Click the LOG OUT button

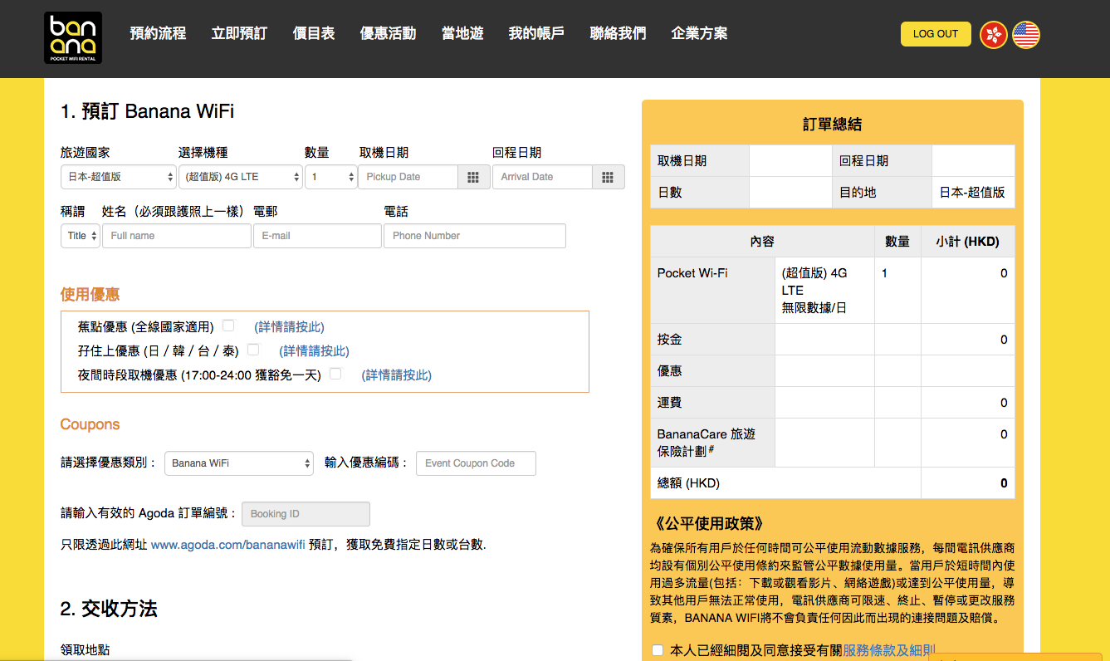pyautogui.click(x=936, y=34)
